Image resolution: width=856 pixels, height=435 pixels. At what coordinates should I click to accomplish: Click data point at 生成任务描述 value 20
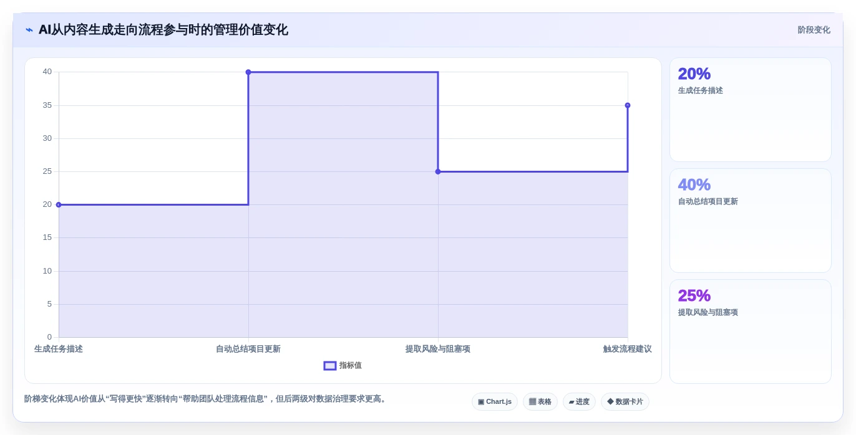coord(59,204)
